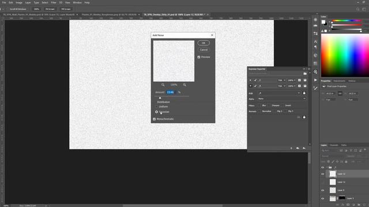Open the Libraries cloud icon in the side strip
The width and height of the screenshot is (369, 207).
coord(315,72)
